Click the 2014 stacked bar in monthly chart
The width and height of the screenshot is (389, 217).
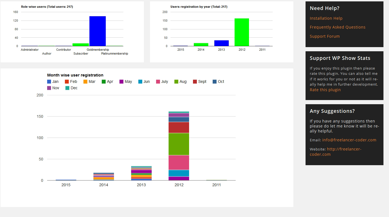104,177
